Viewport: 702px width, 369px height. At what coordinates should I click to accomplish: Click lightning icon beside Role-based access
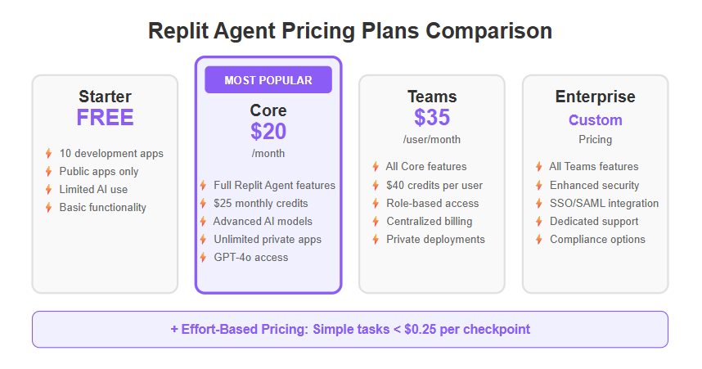376,203
